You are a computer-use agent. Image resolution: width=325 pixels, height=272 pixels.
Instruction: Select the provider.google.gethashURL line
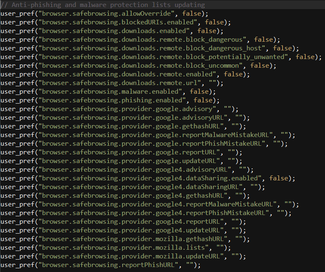click(123, 126)
